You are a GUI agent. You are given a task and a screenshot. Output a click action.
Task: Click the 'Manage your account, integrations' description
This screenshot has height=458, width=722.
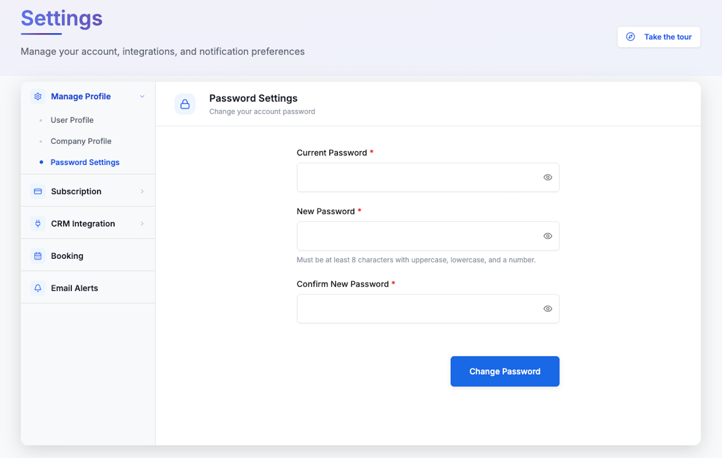[162, 52]
